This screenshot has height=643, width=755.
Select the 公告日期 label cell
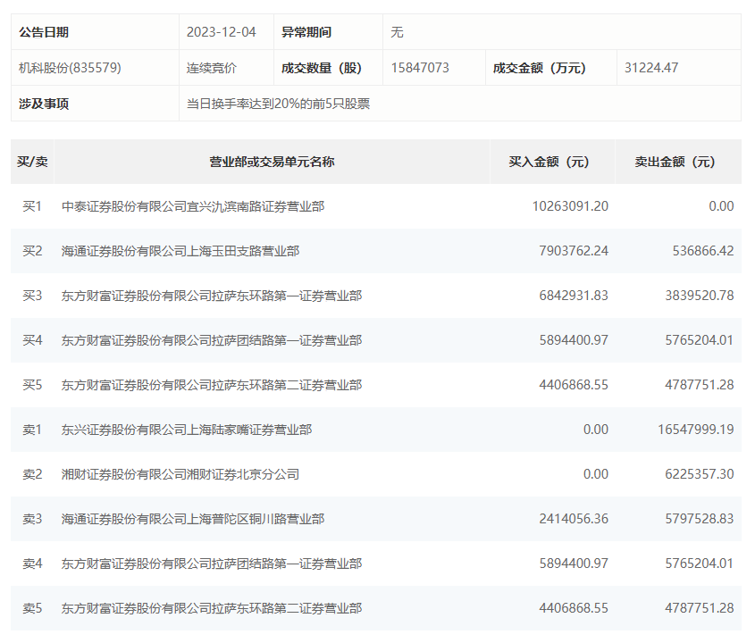[x=95, y=32]
